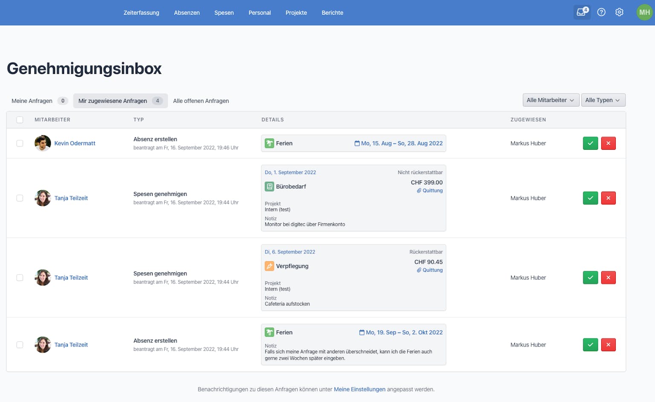The width and height of the screenshot is (655, 402).
Task: Open the Spesen menu
Action: point(224,13)
